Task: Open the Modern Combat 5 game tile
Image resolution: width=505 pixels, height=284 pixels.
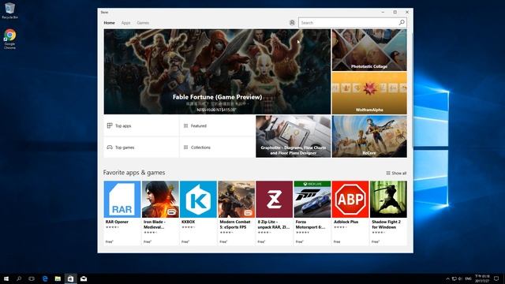Action: (236, 213)
